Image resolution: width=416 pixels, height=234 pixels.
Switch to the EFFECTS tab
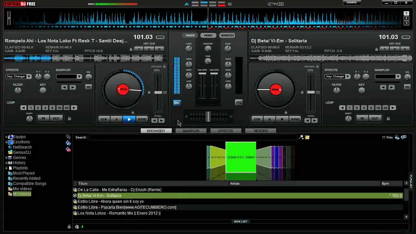tap(226, 131)
